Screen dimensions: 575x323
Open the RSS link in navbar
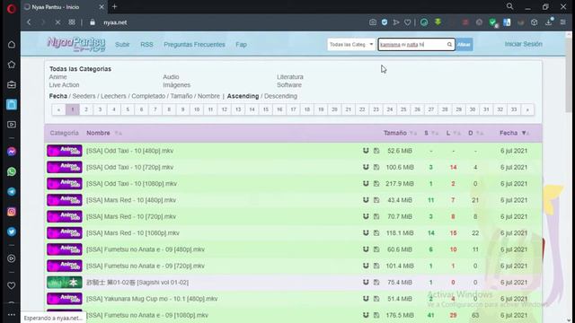click(146, 44)
